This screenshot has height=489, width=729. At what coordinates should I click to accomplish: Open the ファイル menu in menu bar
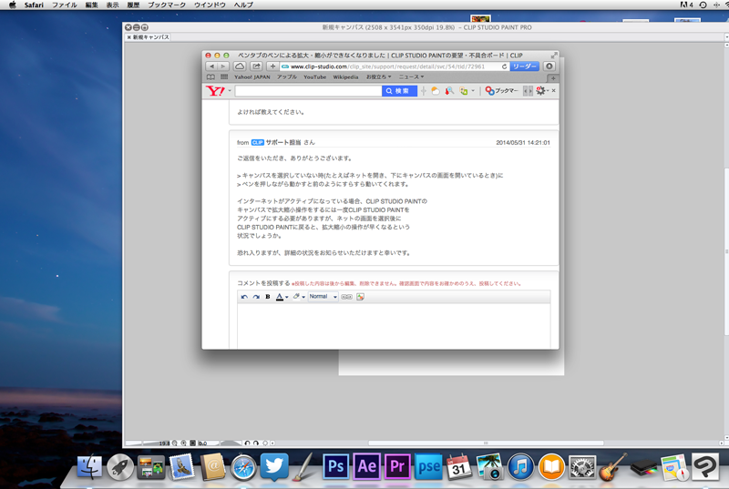[64, 5]
